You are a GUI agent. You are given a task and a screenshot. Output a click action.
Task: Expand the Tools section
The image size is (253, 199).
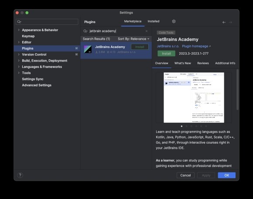[x=19, y=73]
